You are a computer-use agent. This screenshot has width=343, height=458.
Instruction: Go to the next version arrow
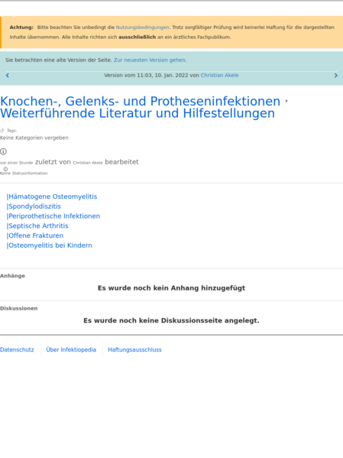pos(335,76)
